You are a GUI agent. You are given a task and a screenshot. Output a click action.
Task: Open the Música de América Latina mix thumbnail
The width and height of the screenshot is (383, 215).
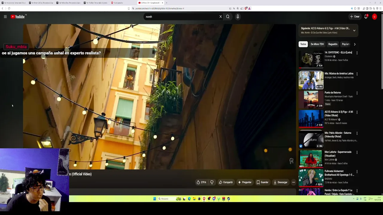(x=311, y=80)
